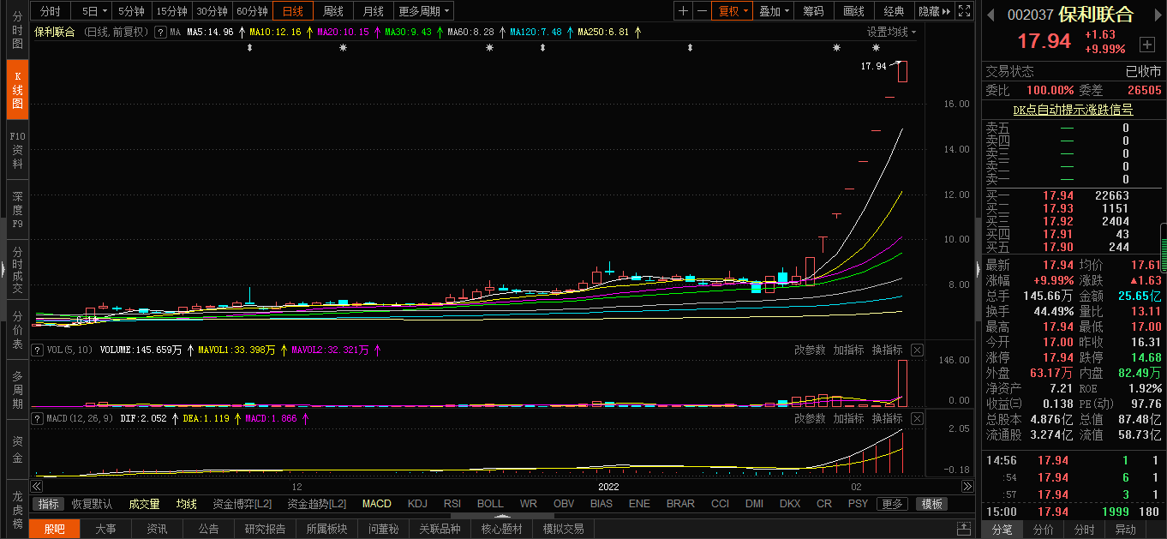Select the 研究报告 bottom tab
The image size is (1167, 539).
[265, 529]
